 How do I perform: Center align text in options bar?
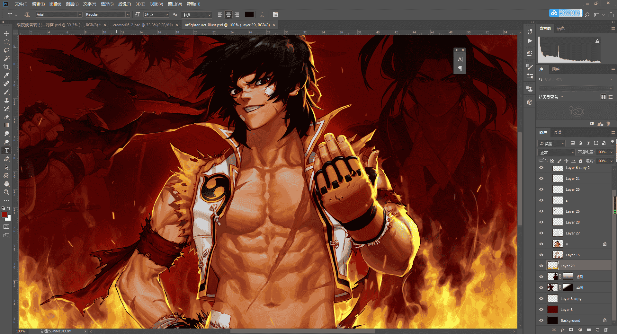228,15
